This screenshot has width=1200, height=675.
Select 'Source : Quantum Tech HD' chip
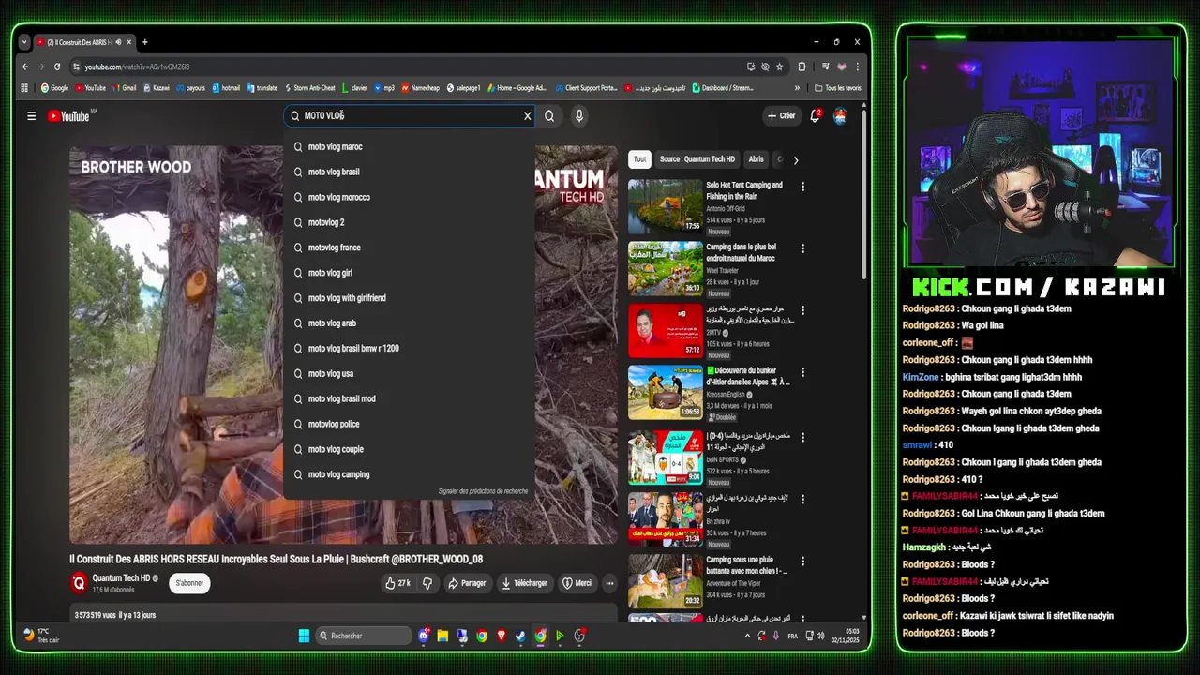(697, 159)
